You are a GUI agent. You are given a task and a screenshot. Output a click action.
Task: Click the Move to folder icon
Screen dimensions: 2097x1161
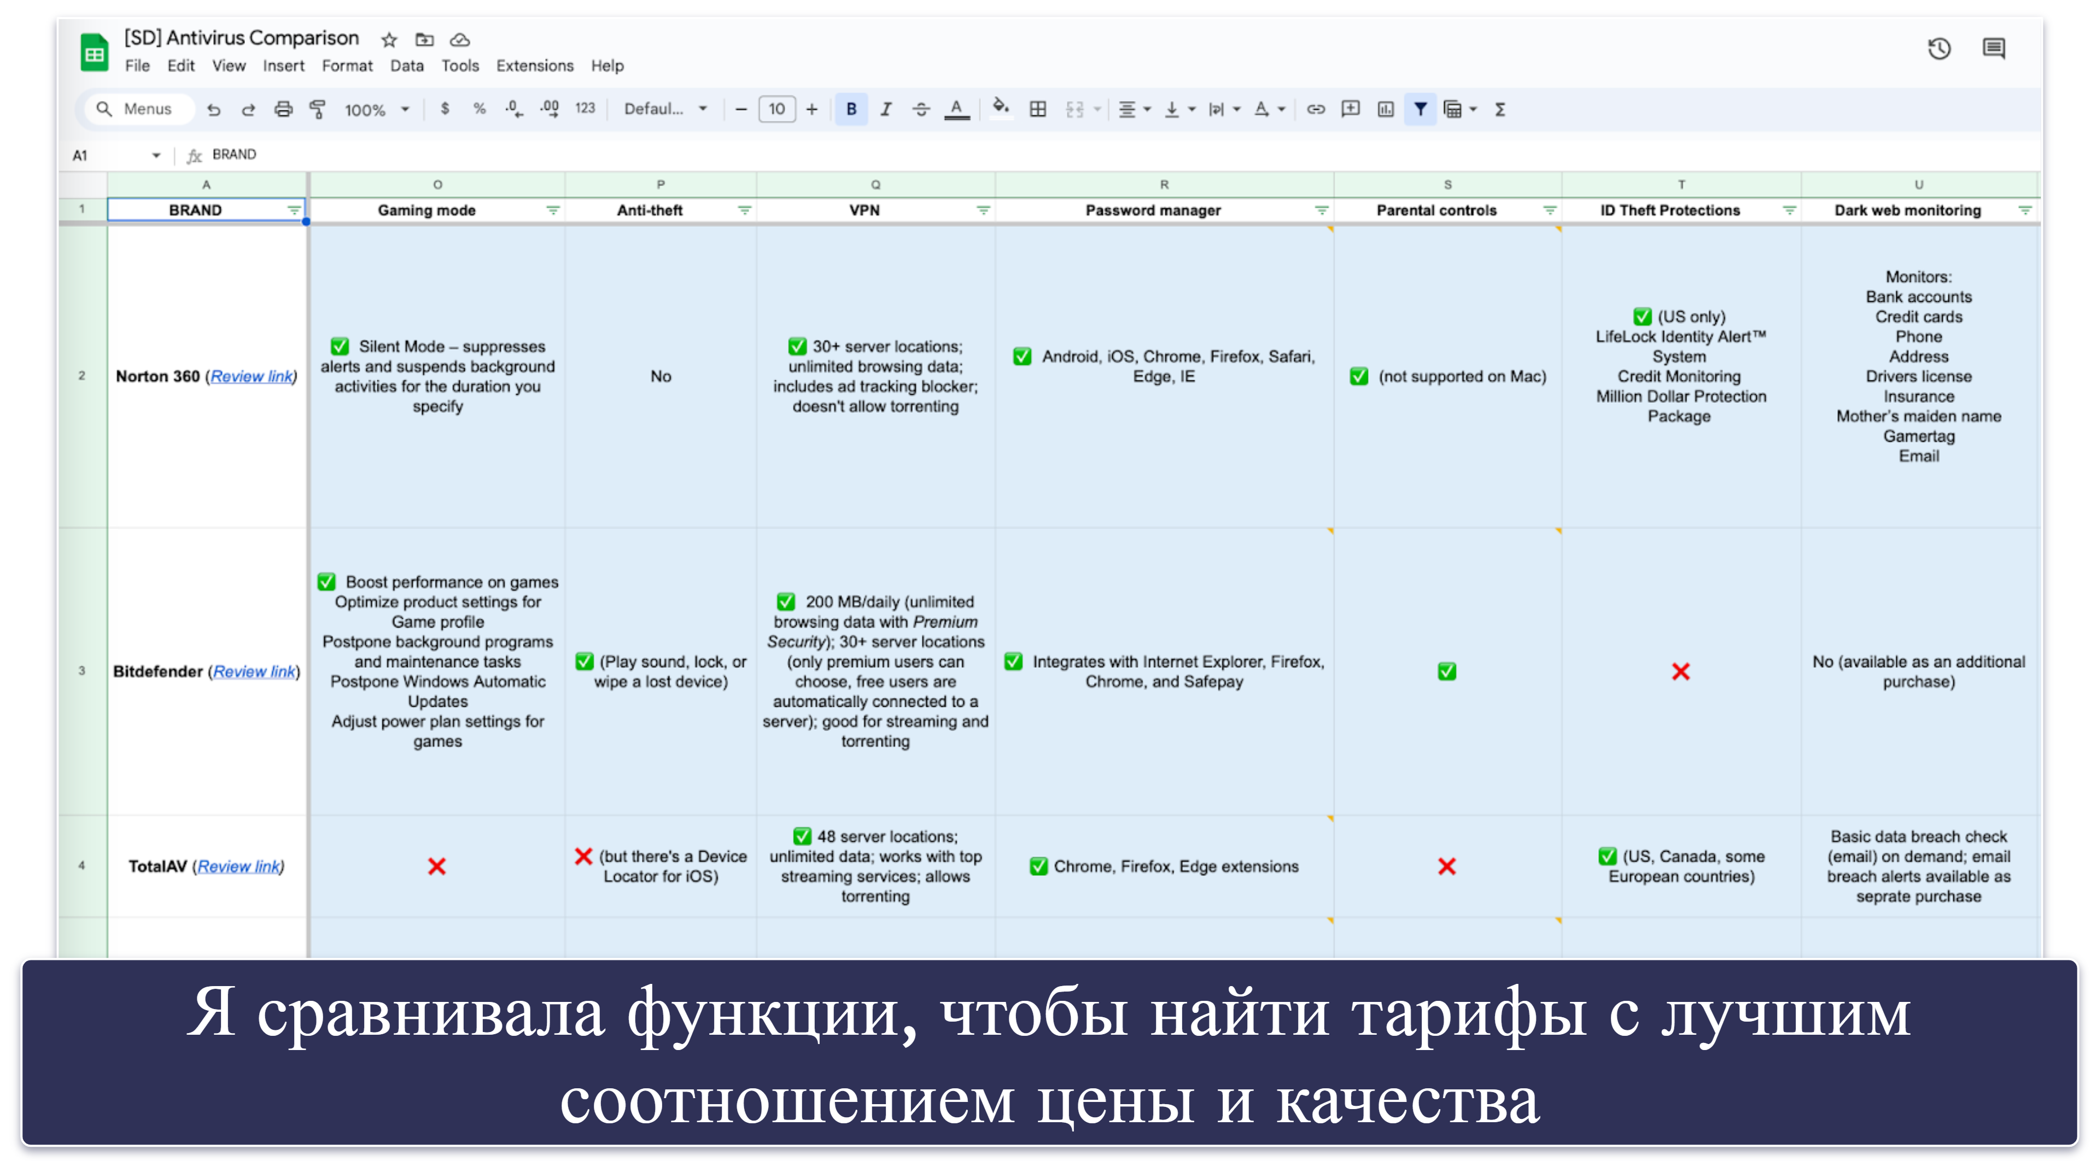[x=424, y=39]
